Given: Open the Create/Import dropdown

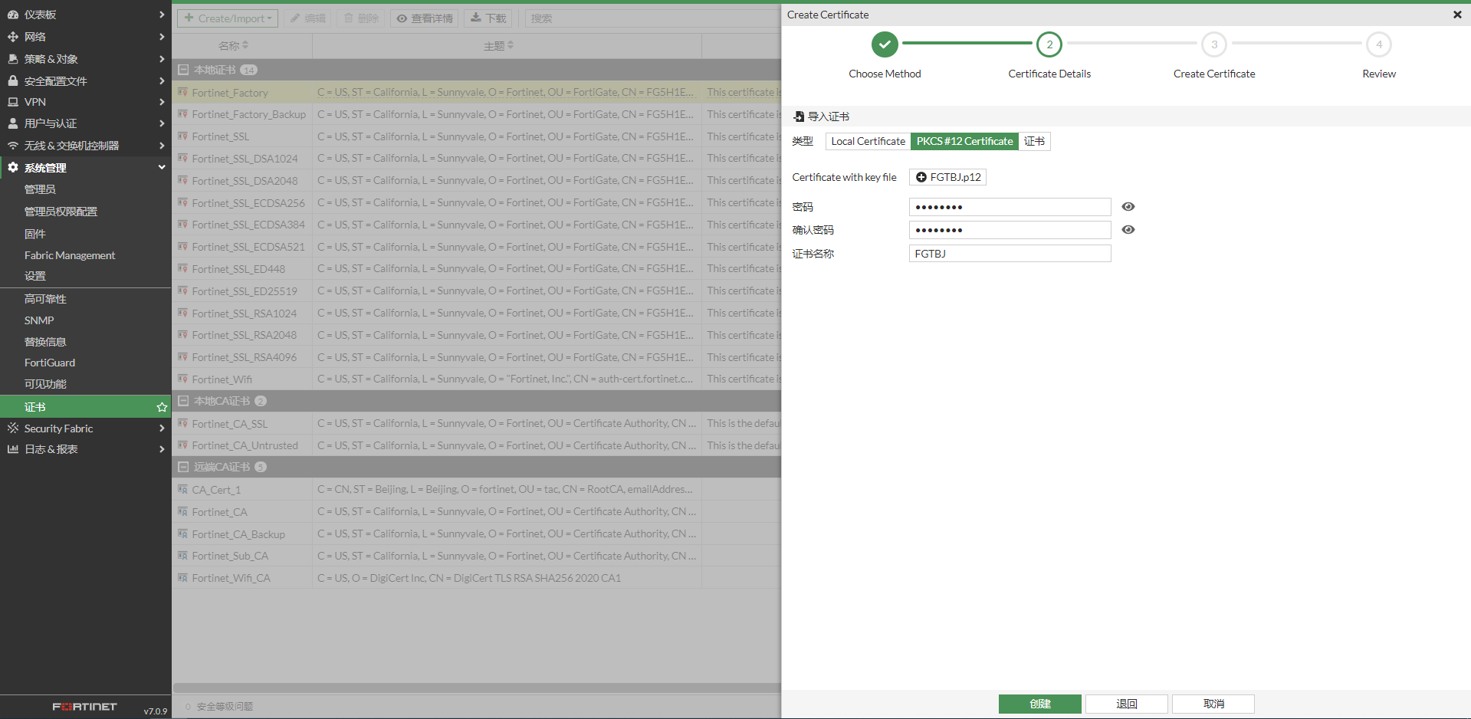Looking at the screenshot, I should [x=228, y=18].
